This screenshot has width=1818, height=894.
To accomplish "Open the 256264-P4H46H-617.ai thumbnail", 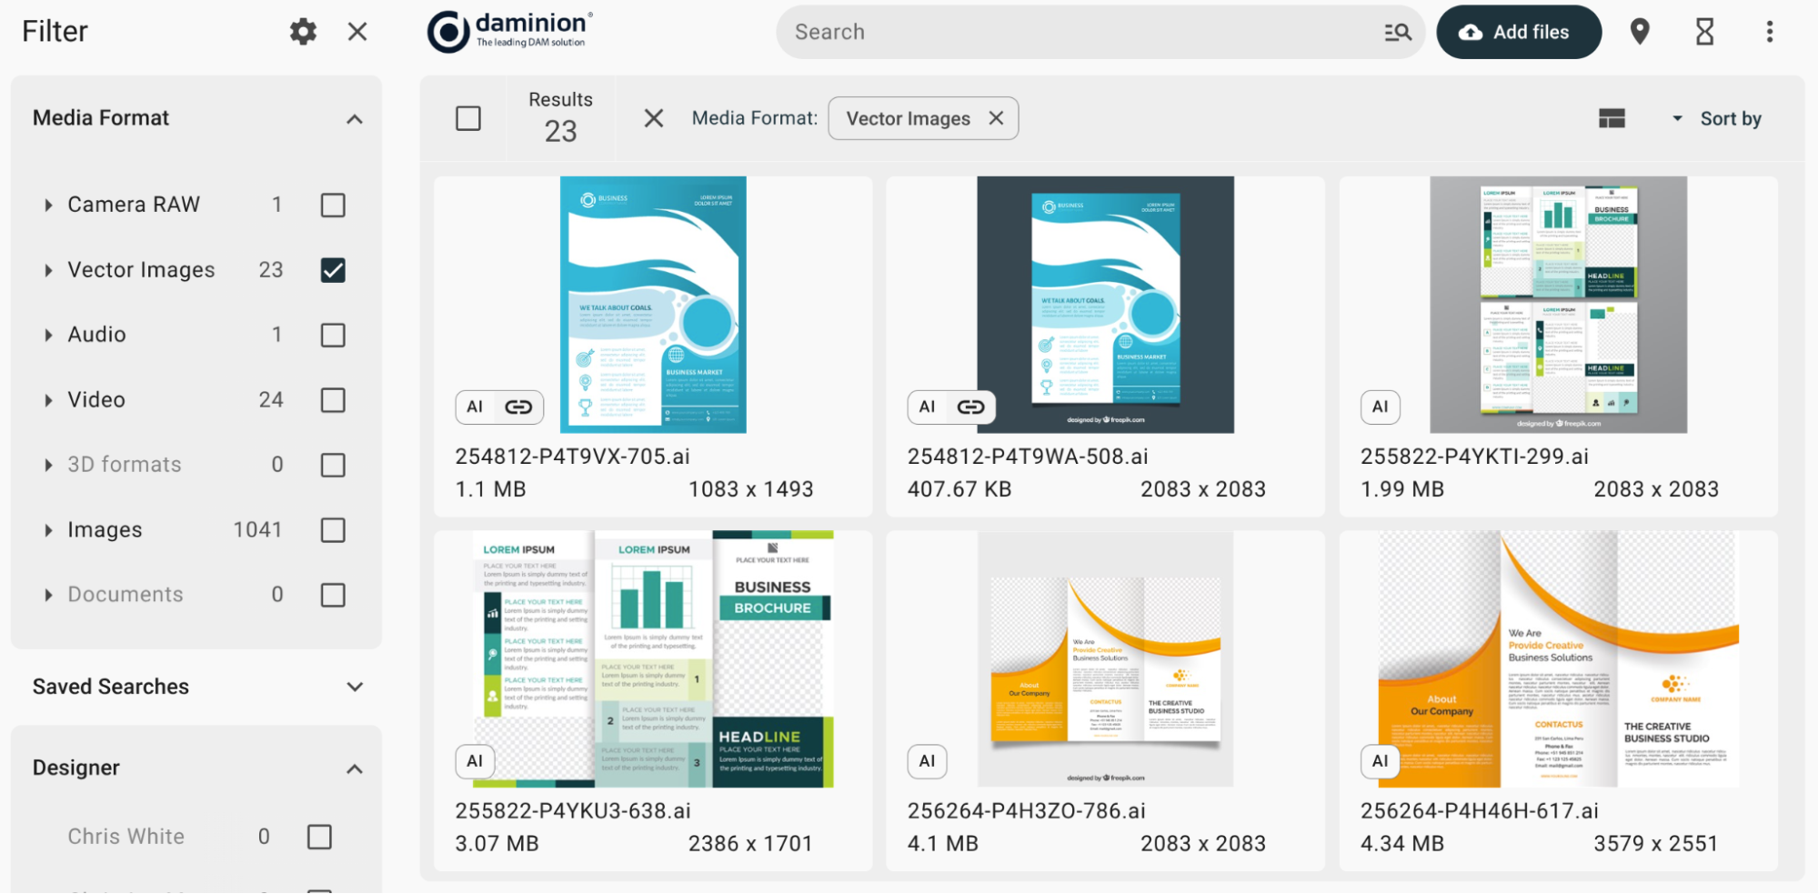I will (1558, 659).
